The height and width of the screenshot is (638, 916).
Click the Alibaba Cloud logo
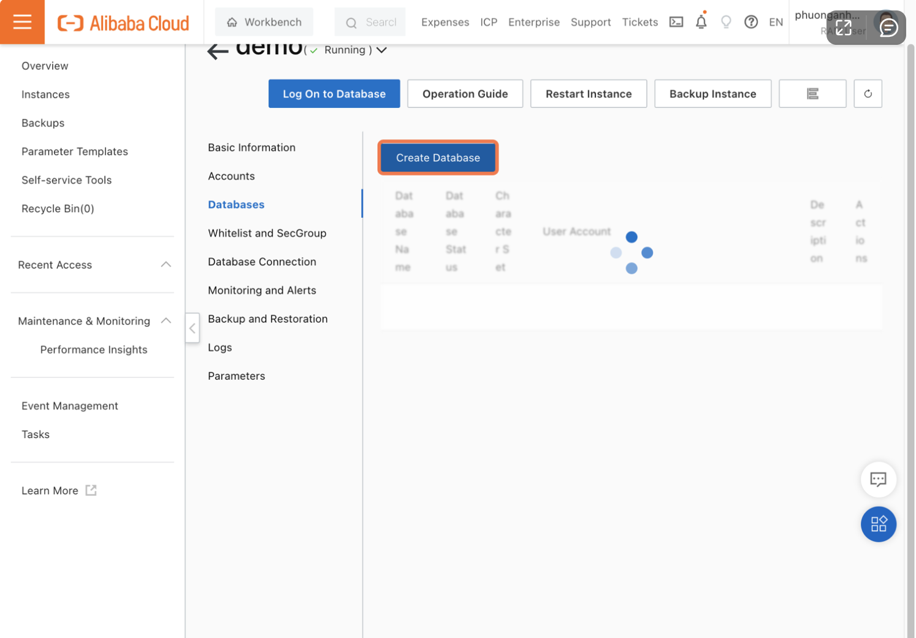coord(123,23)
